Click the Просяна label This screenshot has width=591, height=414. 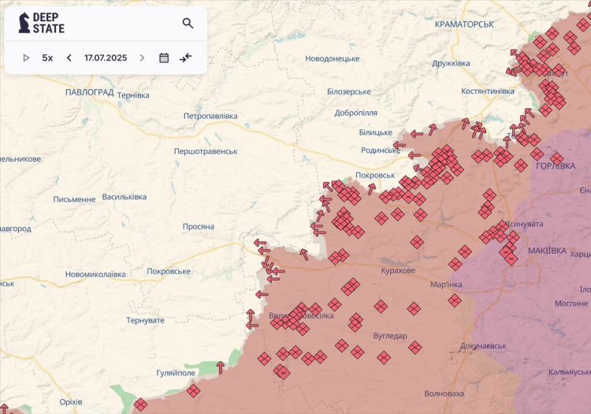coord(199,226)
